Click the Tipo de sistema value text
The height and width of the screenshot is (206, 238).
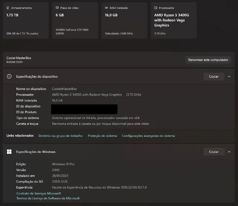tap(96, 118)
